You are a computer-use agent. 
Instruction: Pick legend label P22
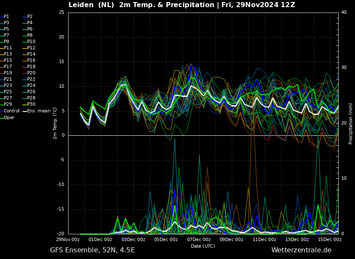(31, 79)
